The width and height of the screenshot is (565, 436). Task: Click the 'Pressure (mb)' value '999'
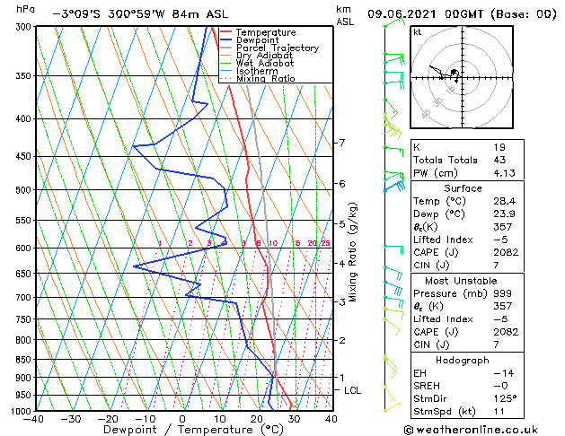[502, 293]
